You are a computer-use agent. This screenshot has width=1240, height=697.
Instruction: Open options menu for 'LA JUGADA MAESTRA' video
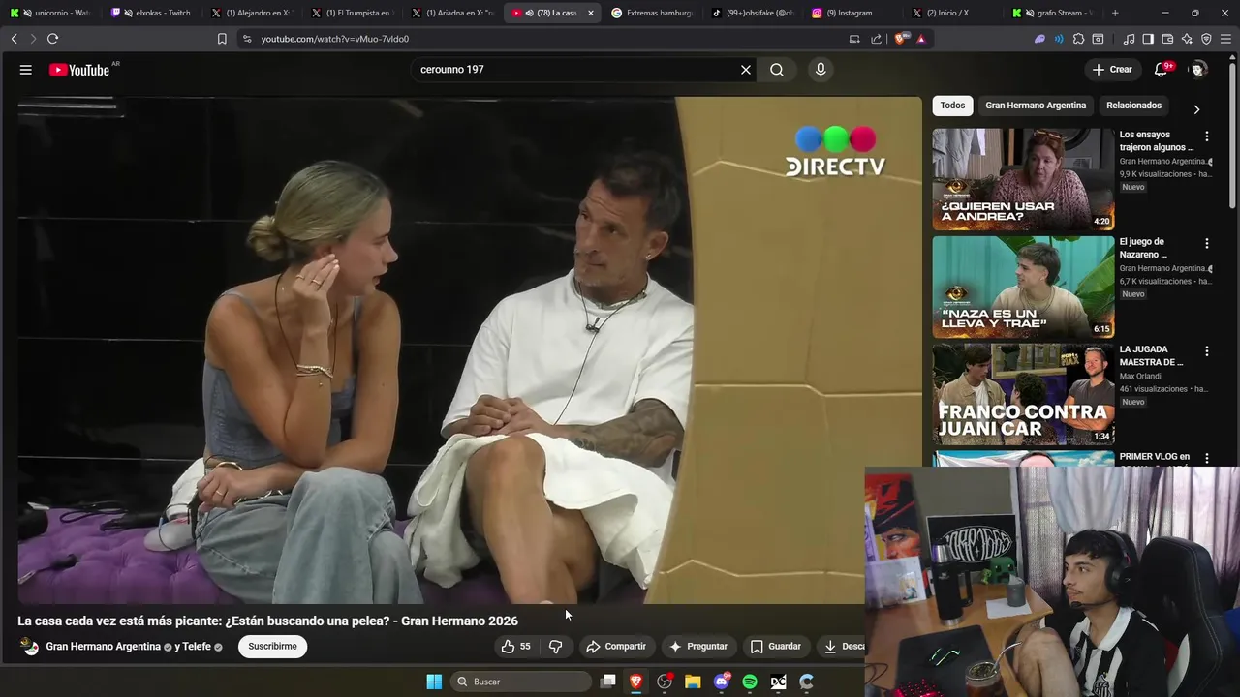point(1206,351)
